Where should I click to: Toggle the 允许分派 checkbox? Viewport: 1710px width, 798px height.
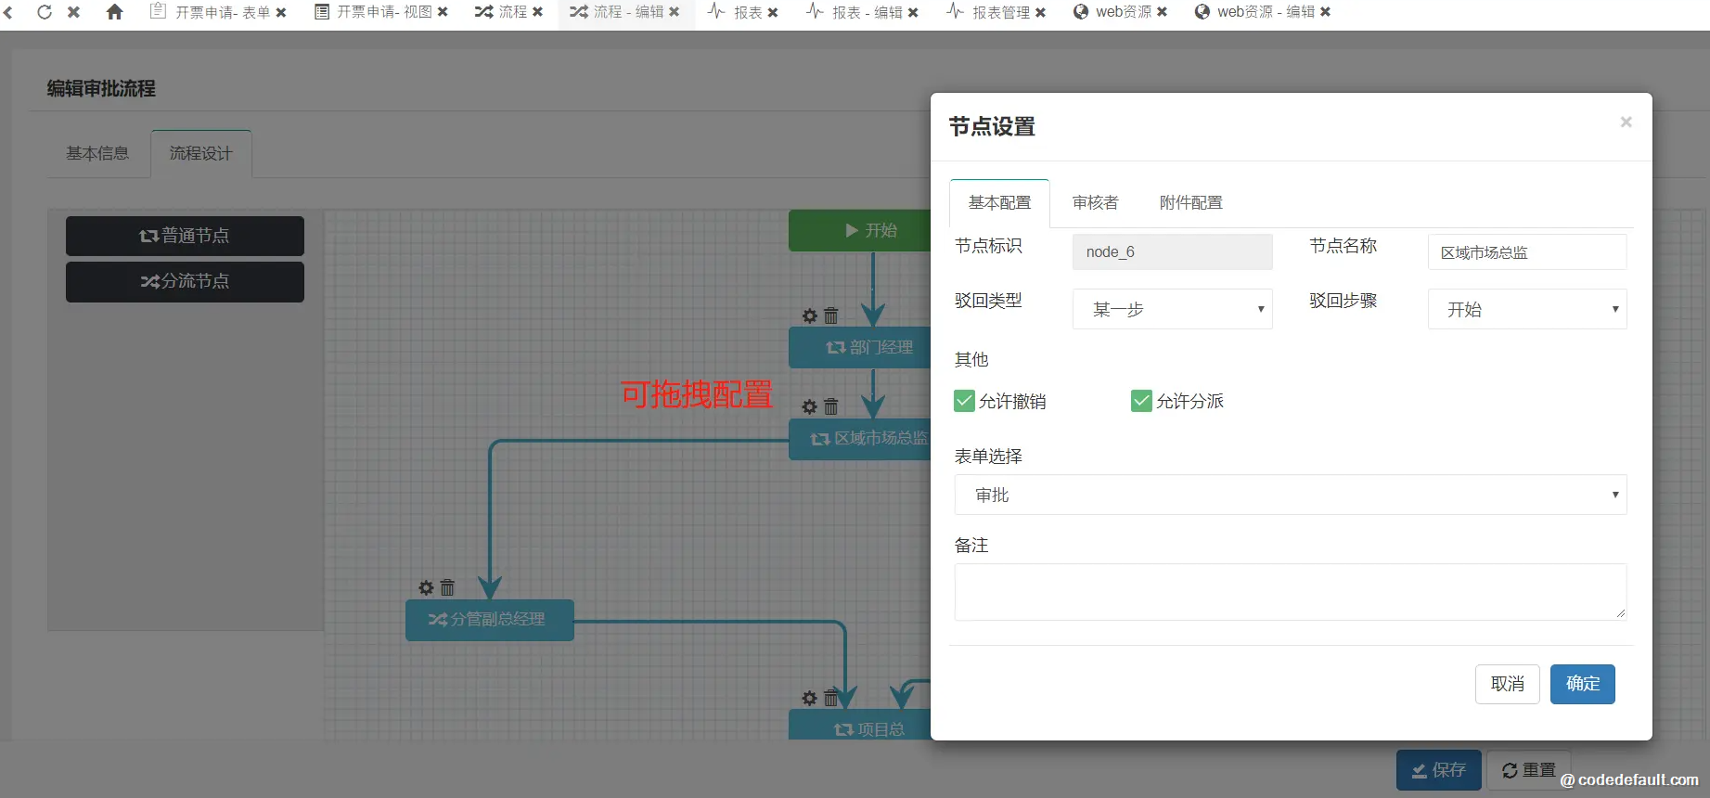(x=1141, y=401)
